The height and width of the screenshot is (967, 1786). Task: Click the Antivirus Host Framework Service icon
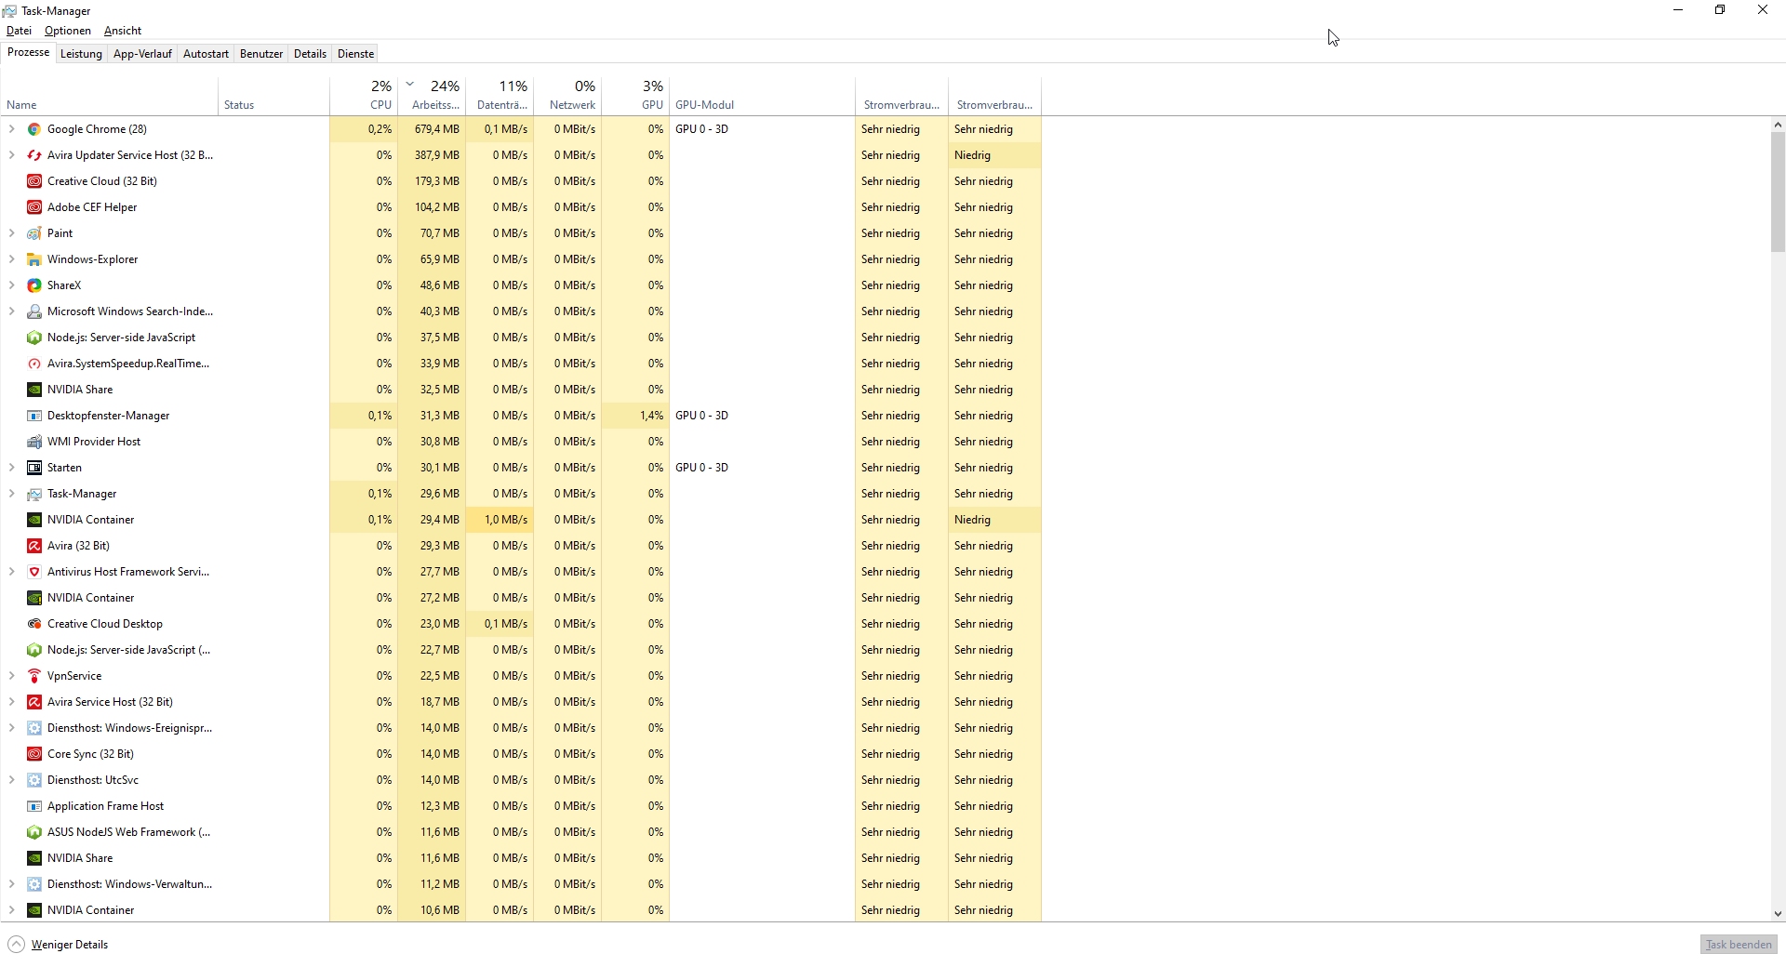coord(34,572)
